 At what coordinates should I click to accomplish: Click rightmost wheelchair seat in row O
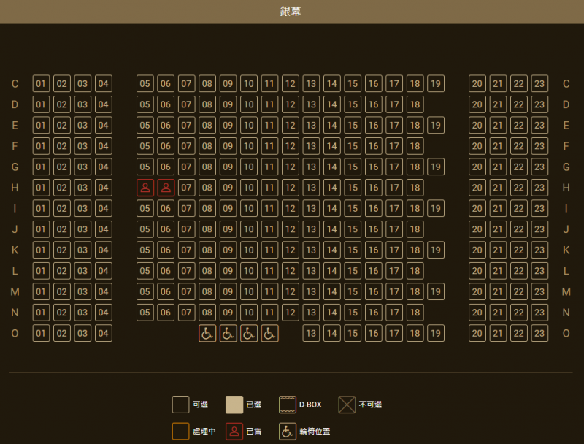pos(270,334)
